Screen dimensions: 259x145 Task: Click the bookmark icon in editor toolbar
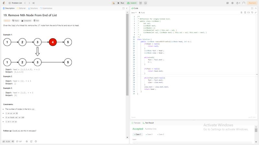pyautogui.click(x=245, y=13)
